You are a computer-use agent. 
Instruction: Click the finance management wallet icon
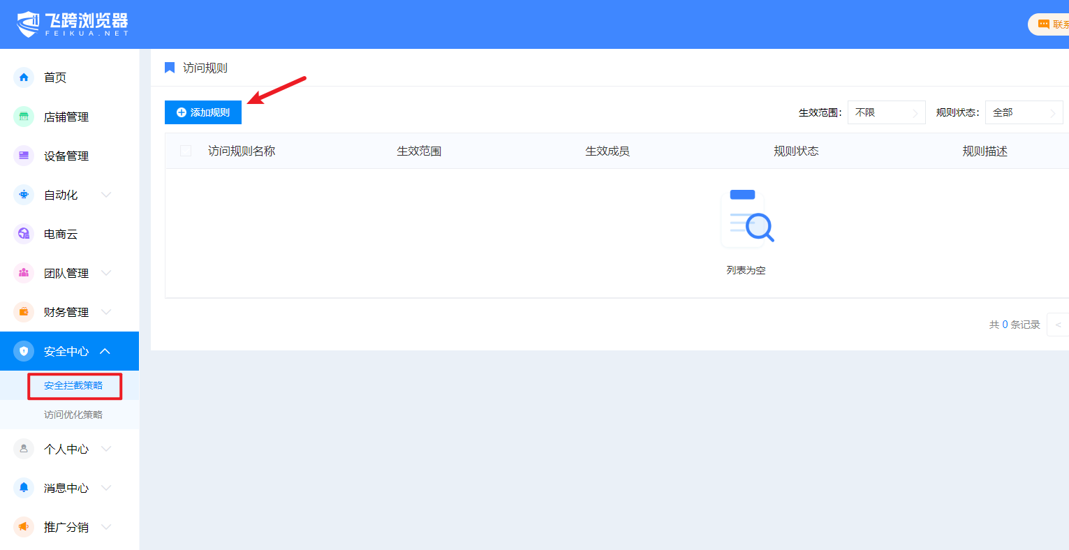[24, 312]
